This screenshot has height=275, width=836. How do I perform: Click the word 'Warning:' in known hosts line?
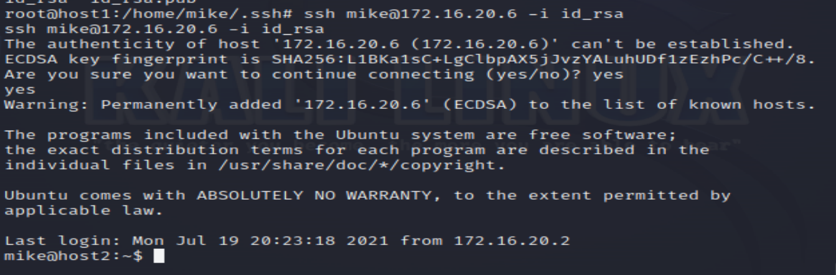coord(47,105)
